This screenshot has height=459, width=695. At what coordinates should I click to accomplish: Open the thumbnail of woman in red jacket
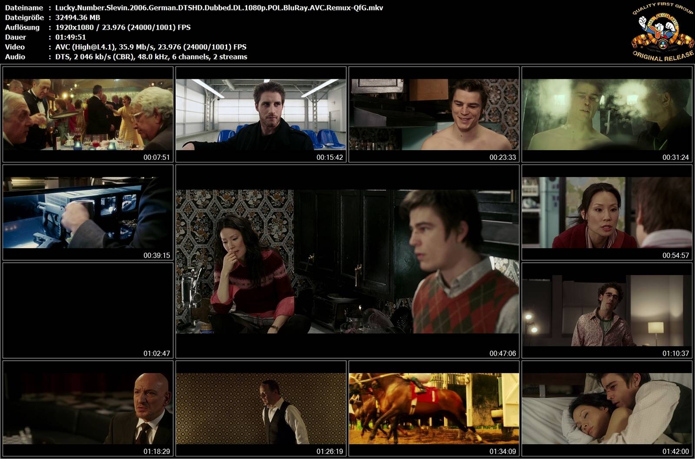point(607,213)
